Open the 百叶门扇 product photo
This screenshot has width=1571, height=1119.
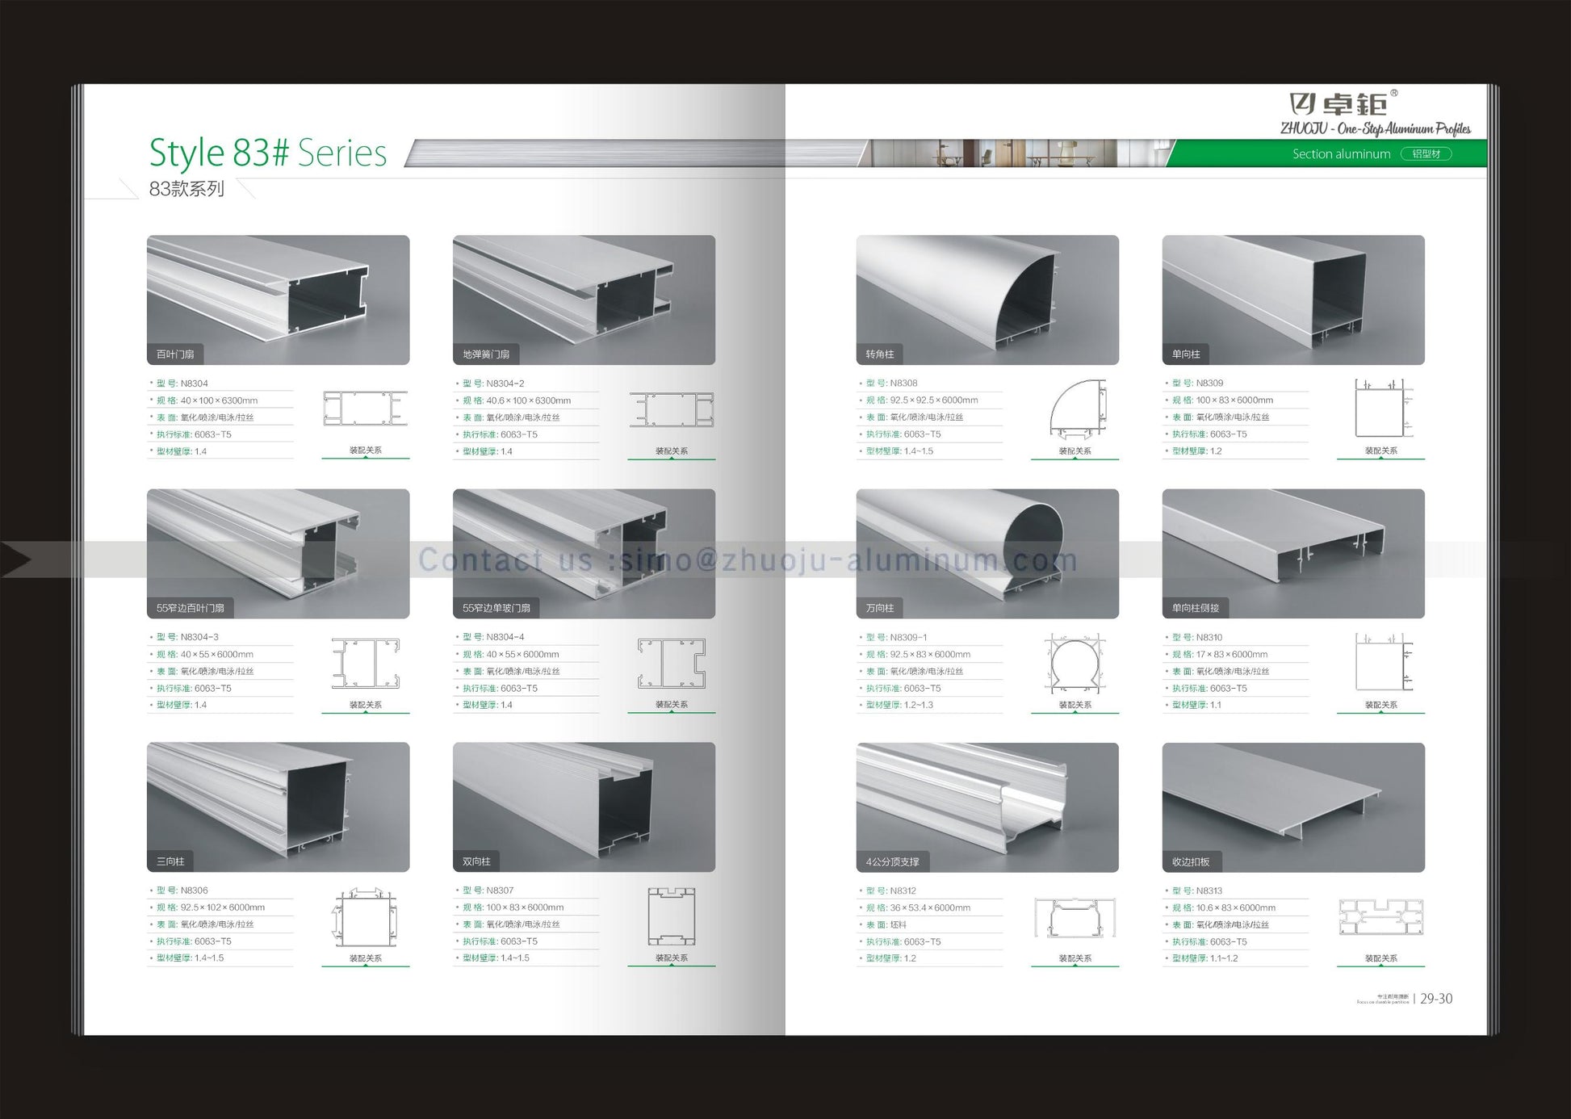click(x=278, y=300)
